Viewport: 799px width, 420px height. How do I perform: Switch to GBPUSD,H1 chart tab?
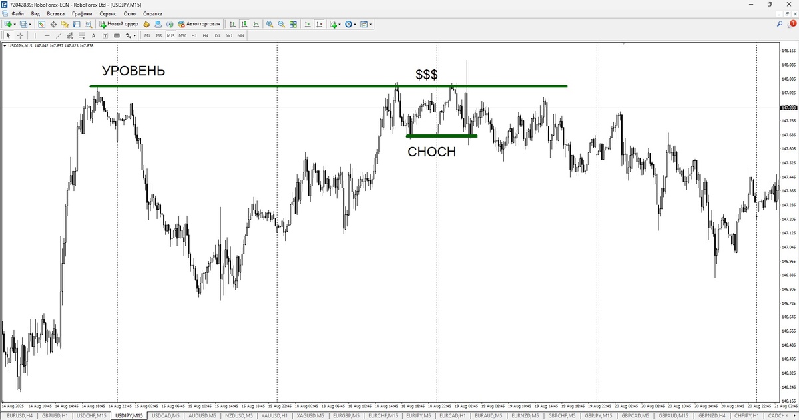click(55, 415)
